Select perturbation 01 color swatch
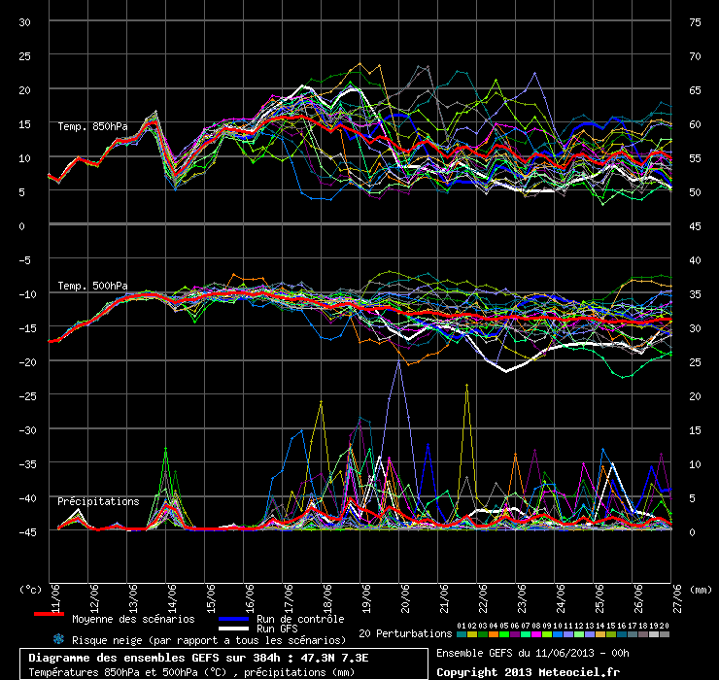Image resolution: width=719 pixels, height=680 pixels. (x=461, y=633)
